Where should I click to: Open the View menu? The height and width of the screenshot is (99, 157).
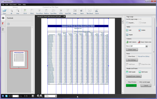(x=20, y=4)
